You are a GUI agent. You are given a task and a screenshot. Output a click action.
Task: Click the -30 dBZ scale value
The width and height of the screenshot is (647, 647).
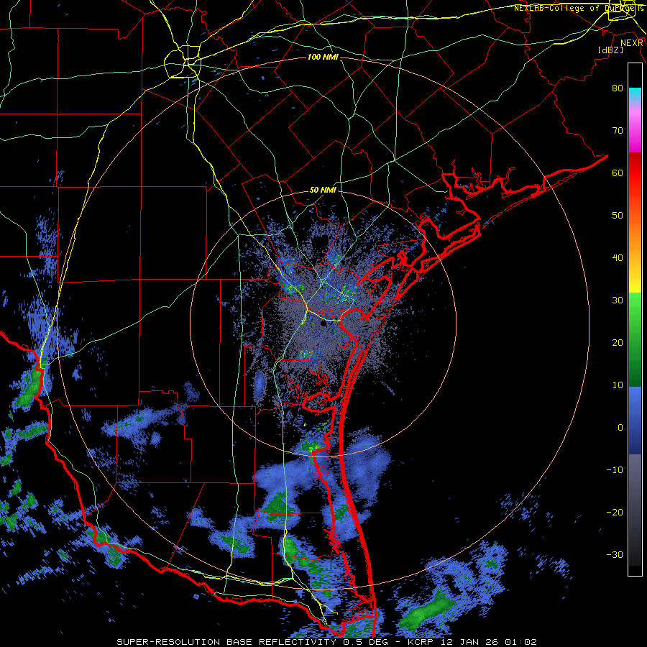coord(615,555)
